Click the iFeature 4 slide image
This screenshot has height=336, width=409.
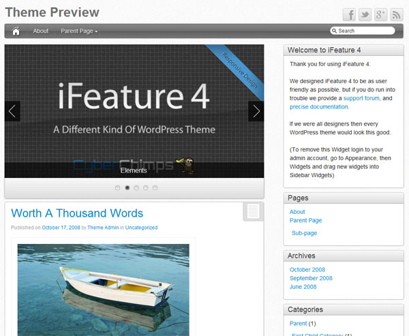pyautogui.click(x=134, y=111)
